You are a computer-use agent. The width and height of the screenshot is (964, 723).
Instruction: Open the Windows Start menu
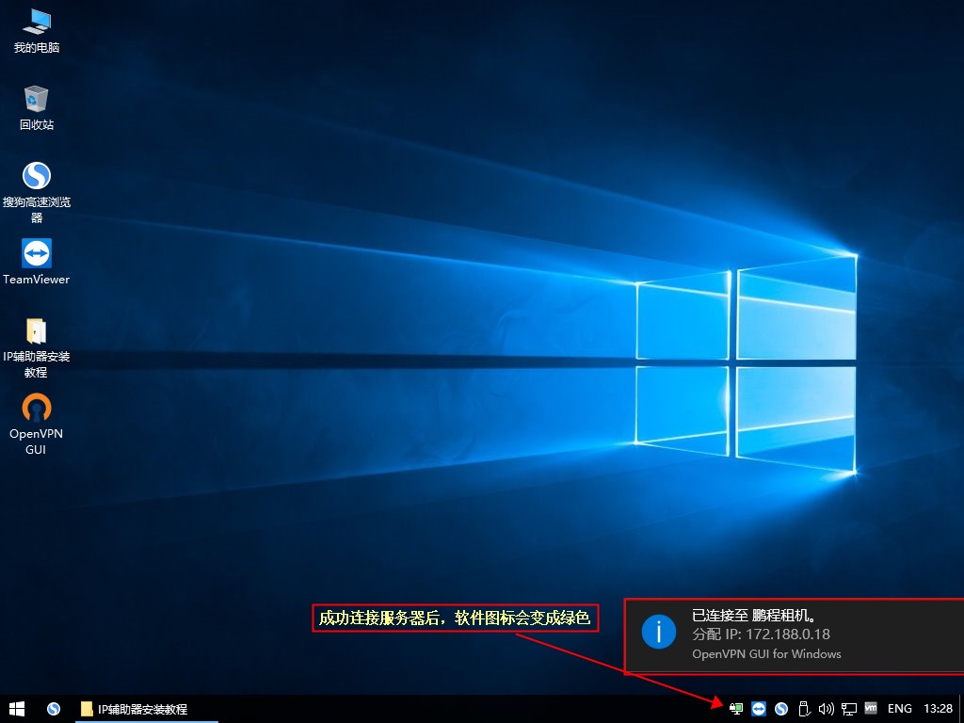[17, 709]
